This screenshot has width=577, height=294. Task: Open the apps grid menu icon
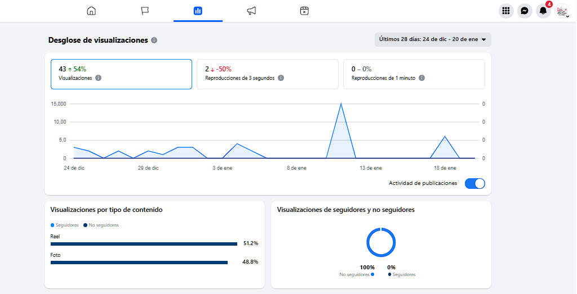(x=506, y=11)
